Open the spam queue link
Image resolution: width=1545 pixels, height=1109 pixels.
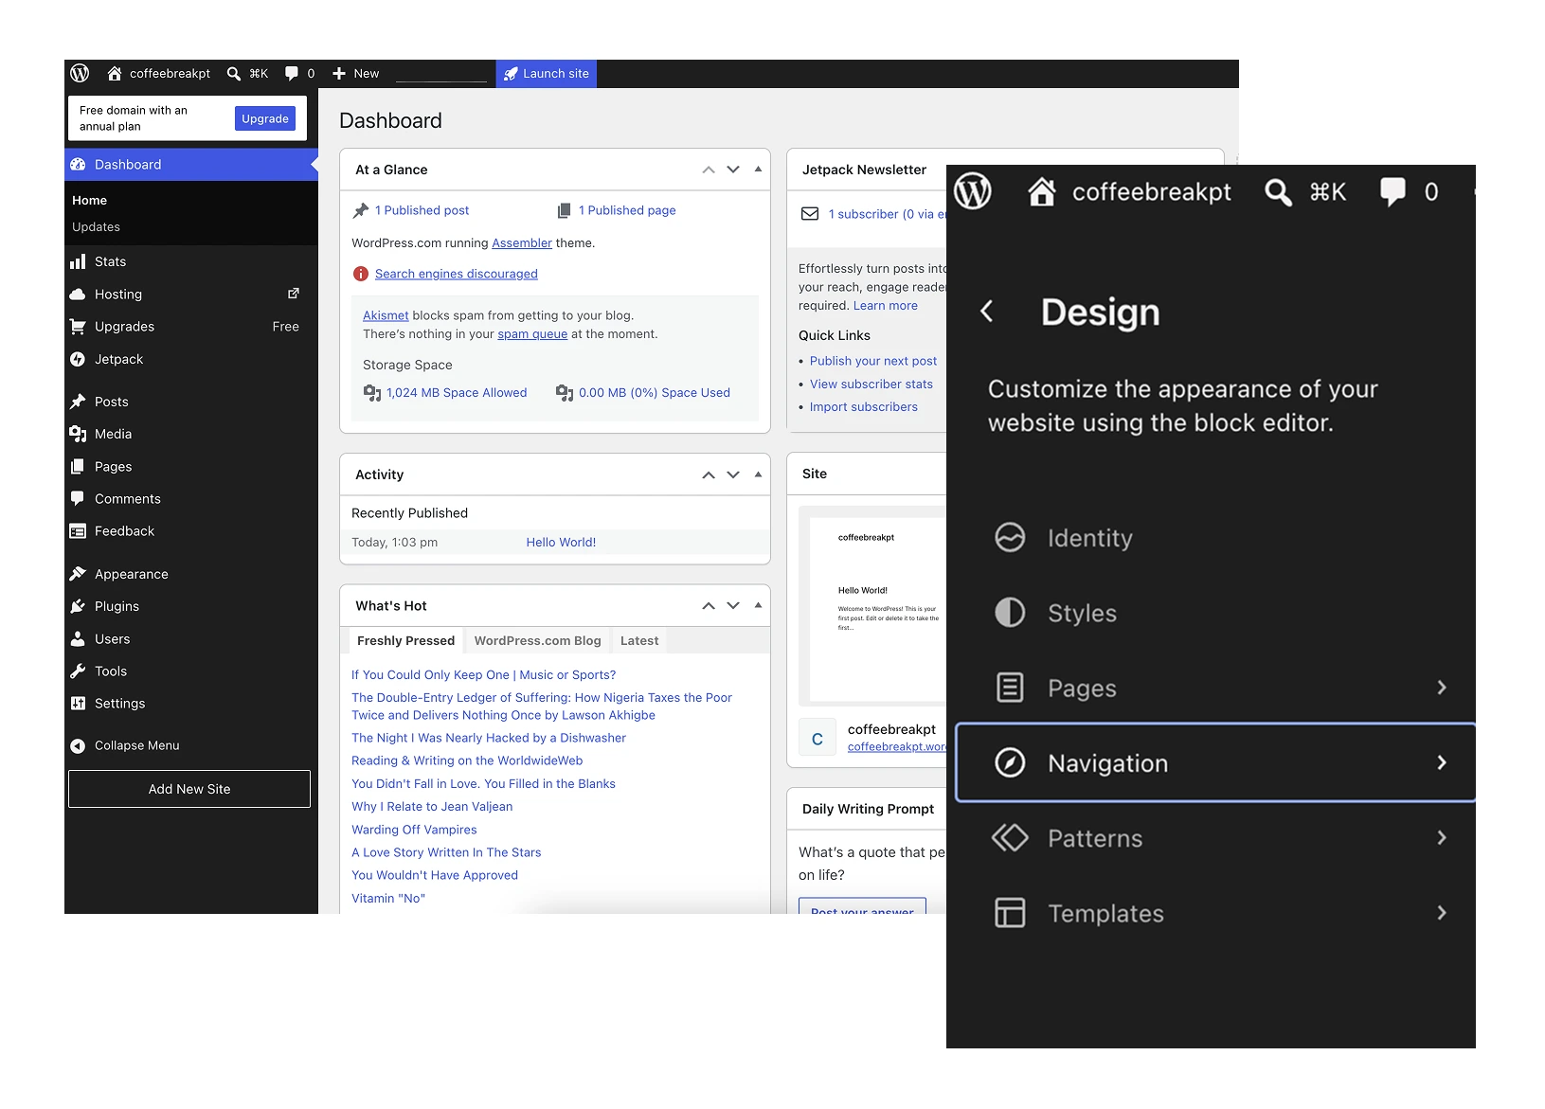(532, 333)
